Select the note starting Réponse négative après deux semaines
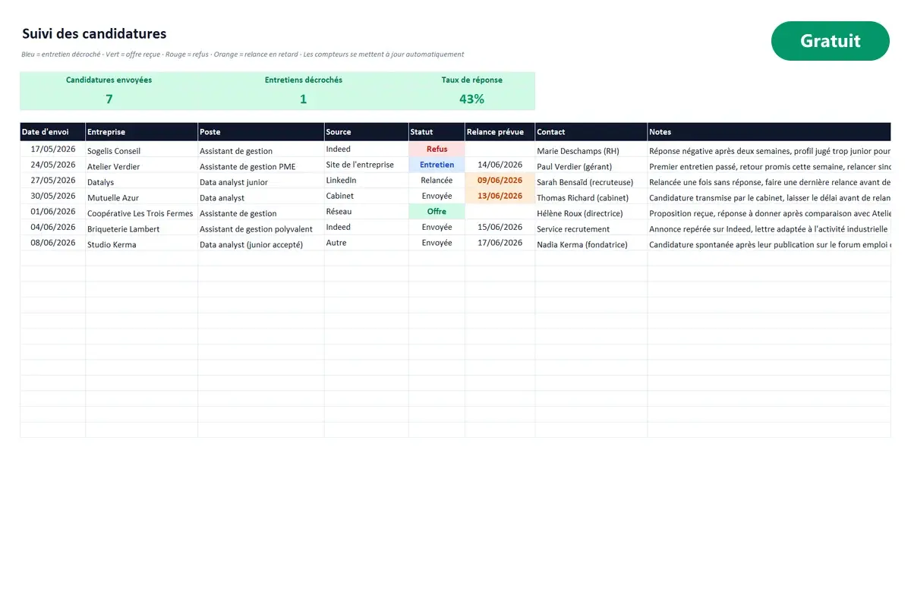Image resolution: width=911 pixels, height=607 pixels. pyautogui.click(x=769, y=150)
